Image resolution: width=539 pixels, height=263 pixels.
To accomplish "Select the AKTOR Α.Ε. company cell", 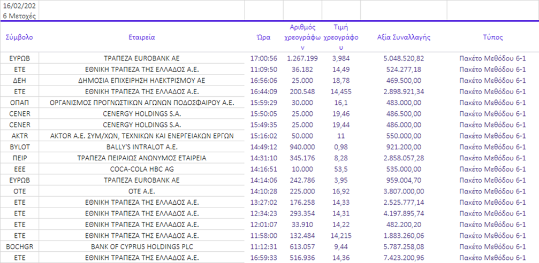I will pyautogui.click(x=142, y=136).
